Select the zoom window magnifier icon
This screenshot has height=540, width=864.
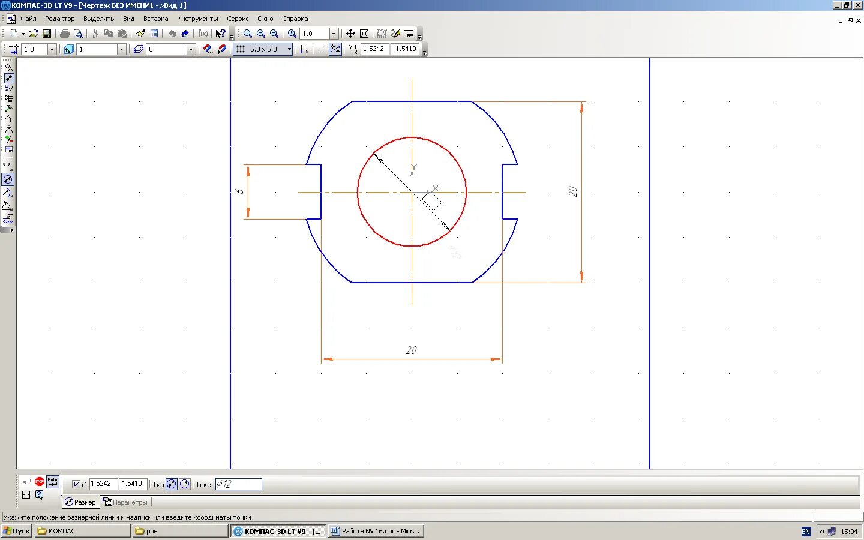(248, 34)
